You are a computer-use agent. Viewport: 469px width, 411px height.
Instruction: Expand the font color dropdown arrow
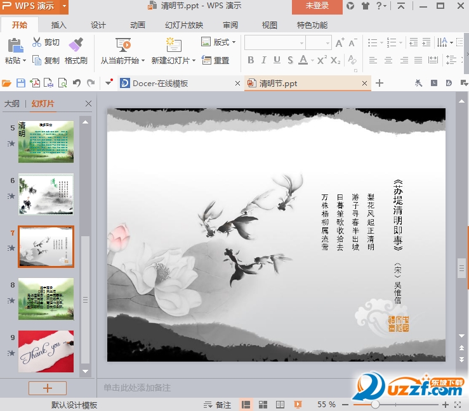coord(312,61)
